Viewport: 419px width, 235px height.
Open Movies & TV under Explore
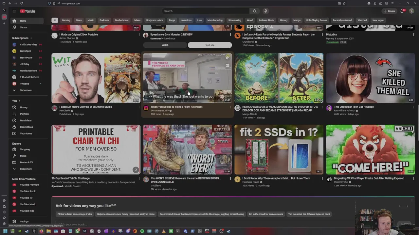27,162
